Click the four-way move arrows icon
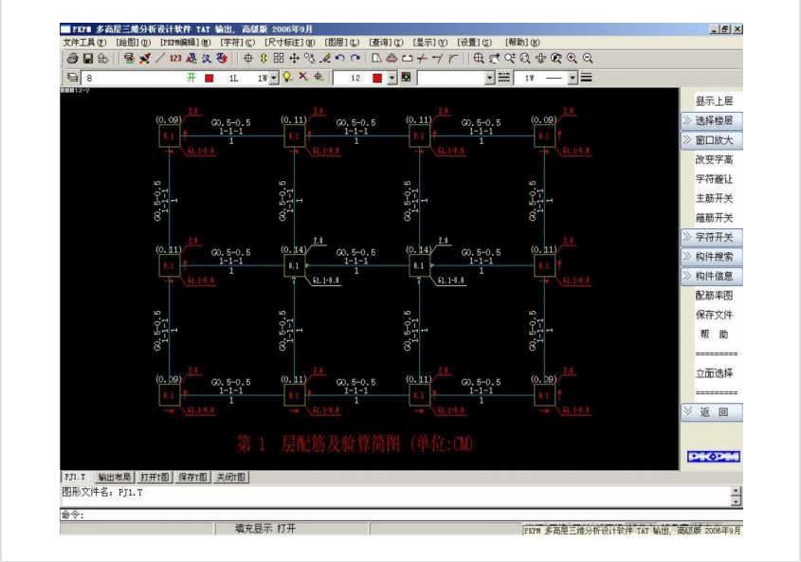This screenshot has width=801, height=562. [294, 58]
